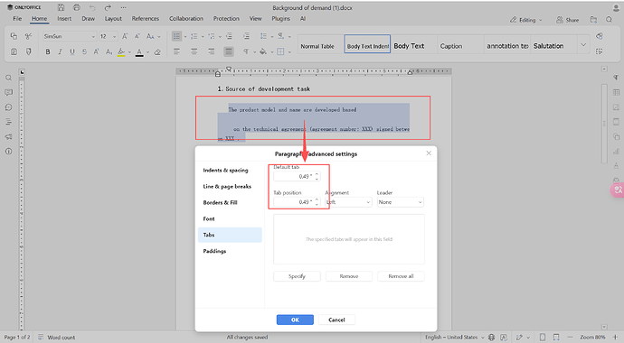This screenshot has width=624, height=343.
Task: Toggle Justified alignment button
Action: coord(229,51)
